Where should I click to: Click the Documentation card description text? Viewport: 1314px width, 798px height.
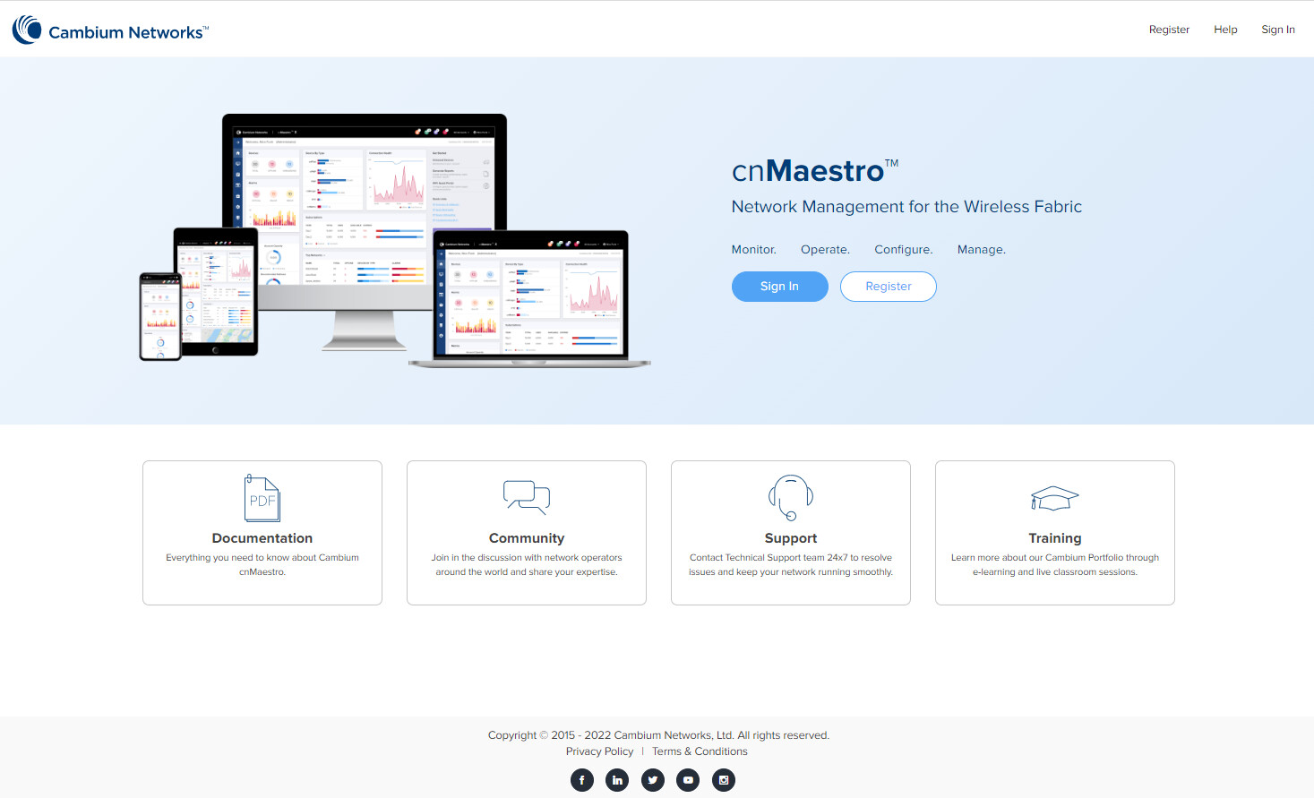262,564
